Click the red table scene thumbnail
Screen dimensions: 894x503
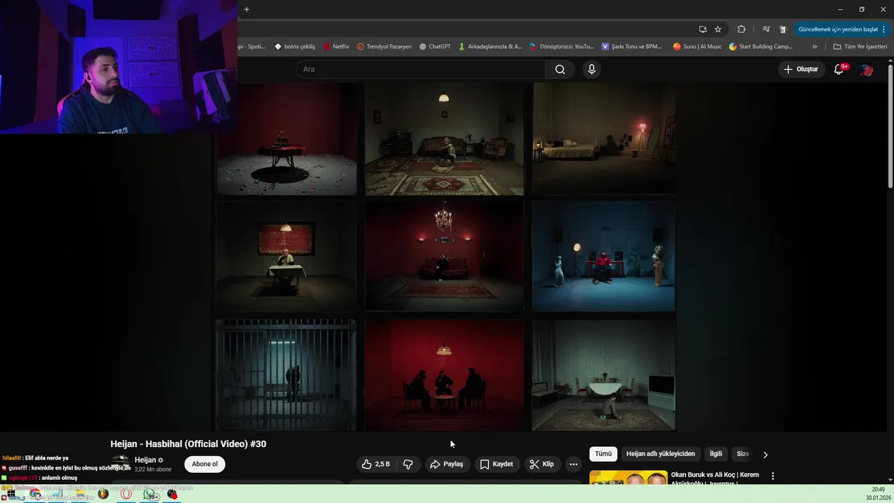tap(286, 139)
